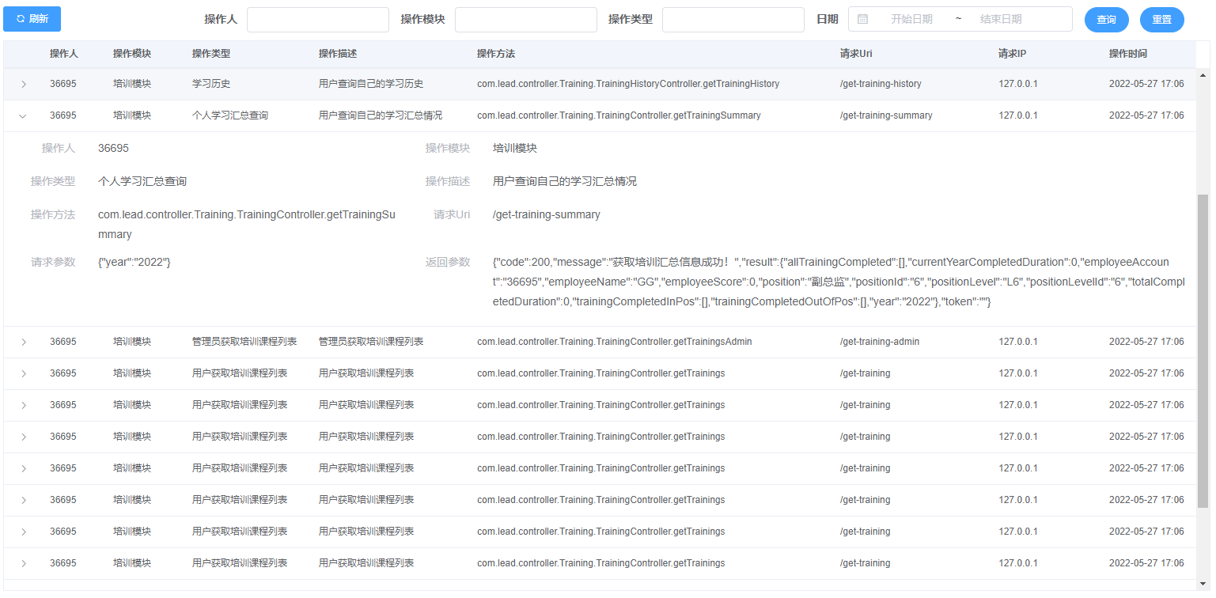Select the 操作人 column header
This screenshot has width=1216, height=598.
[x=64, y=54]
